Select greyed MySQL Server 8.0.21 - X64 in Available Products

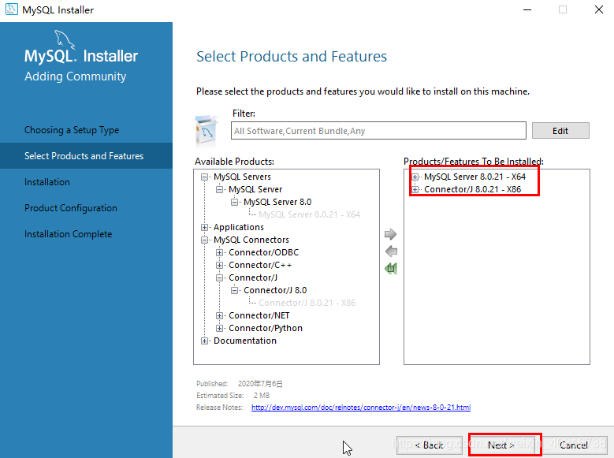(309, 214)
